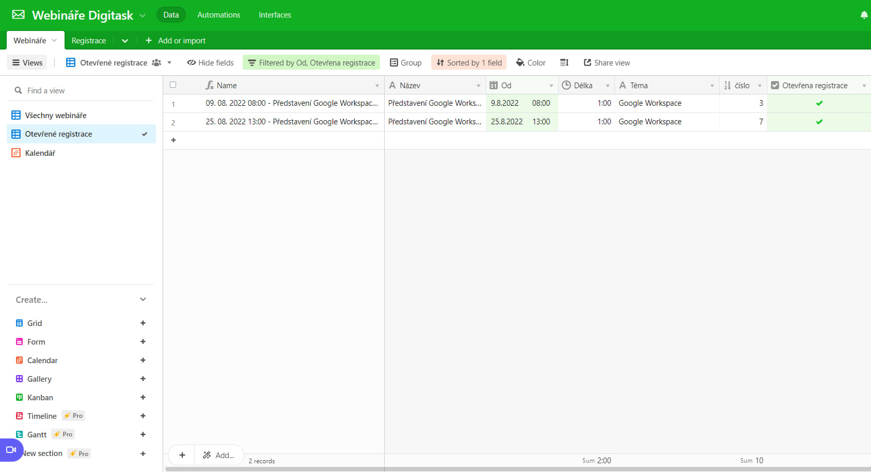
Task: Toggle the select all rows checkbox
Action: (x=173, y=85)
